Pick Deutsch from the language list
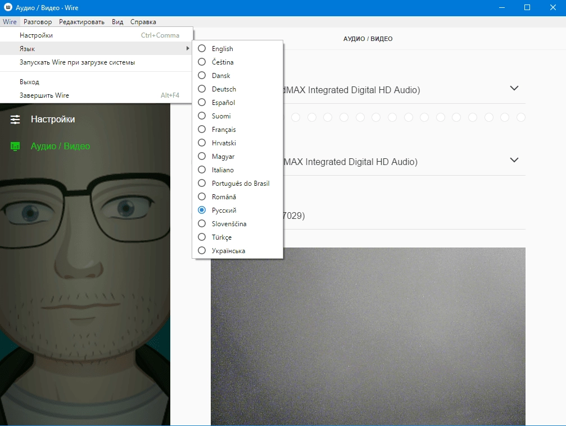This screenshot has height=426, width=566. [238, 89]
